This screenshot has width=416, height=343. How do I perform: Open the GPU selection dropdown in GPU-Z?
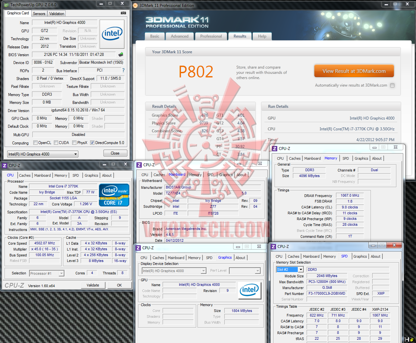click(43, 154)
